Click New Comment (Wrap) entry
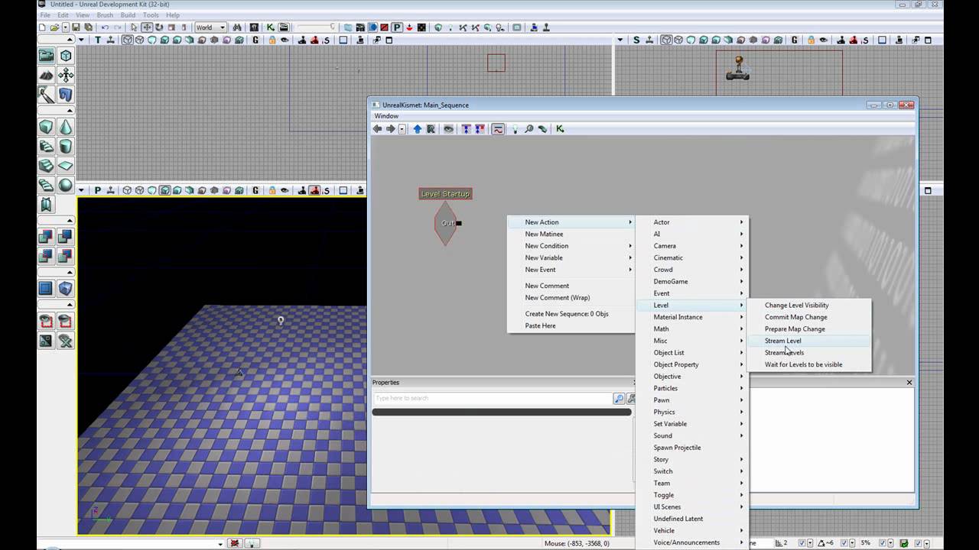The image size is (979, 550). pos(571,297)
